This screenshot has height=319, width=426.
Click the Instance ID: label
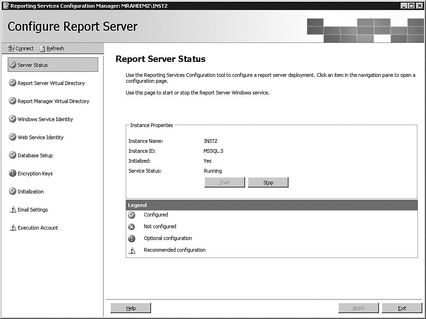pos(142,151)
